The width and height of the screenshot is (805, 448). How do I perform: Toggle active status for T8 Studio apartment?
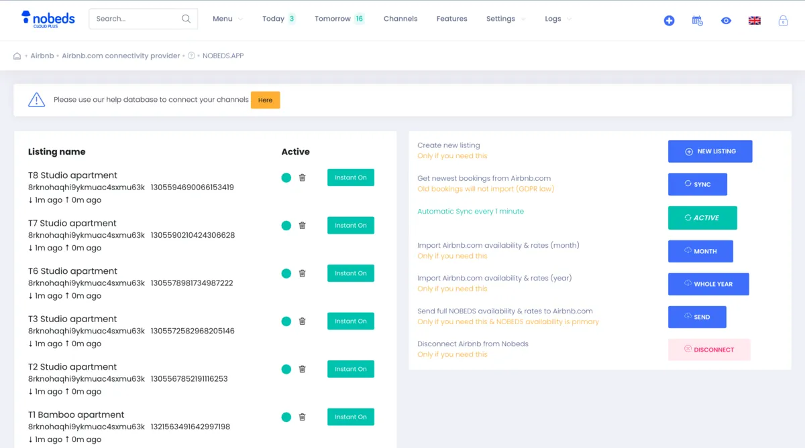point(286,177)
